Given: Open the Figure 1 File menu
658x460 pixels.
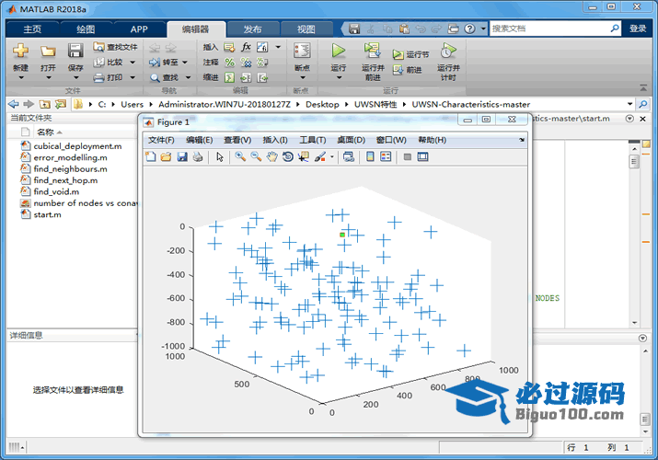Looking at the screenshot, I should [161, 140].
